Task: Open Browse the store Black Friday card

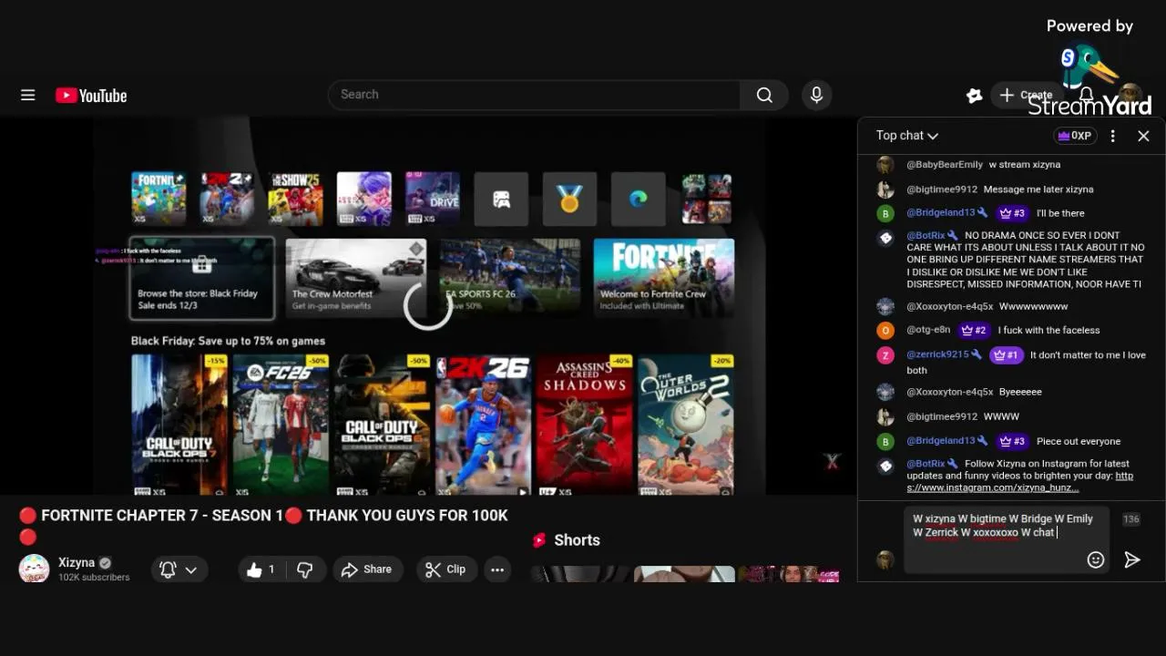Action: click(x=201, y=278)
